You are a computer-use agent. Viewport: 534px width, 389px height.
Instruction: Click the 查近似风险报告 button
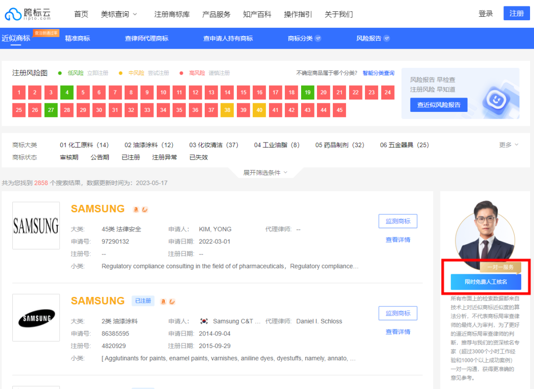pos(439,104)
